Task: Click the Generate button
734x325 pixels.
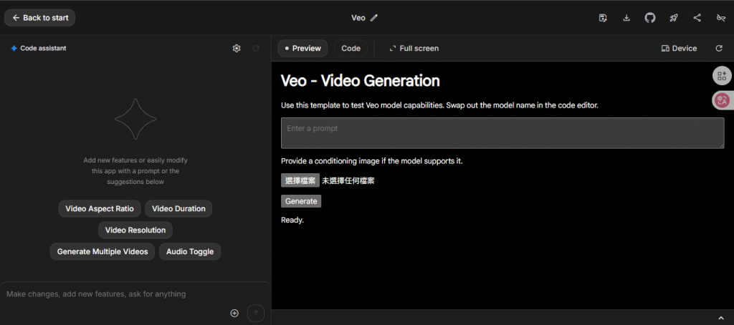Action: coord(301,201)
